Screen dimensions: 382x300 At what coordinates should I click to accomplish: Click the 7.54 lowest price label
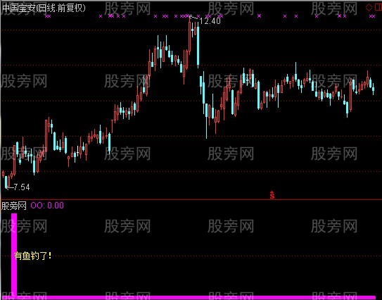22,187
